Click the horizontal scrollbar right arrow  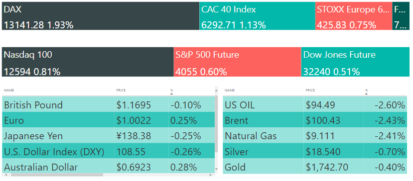coord(210,175)
